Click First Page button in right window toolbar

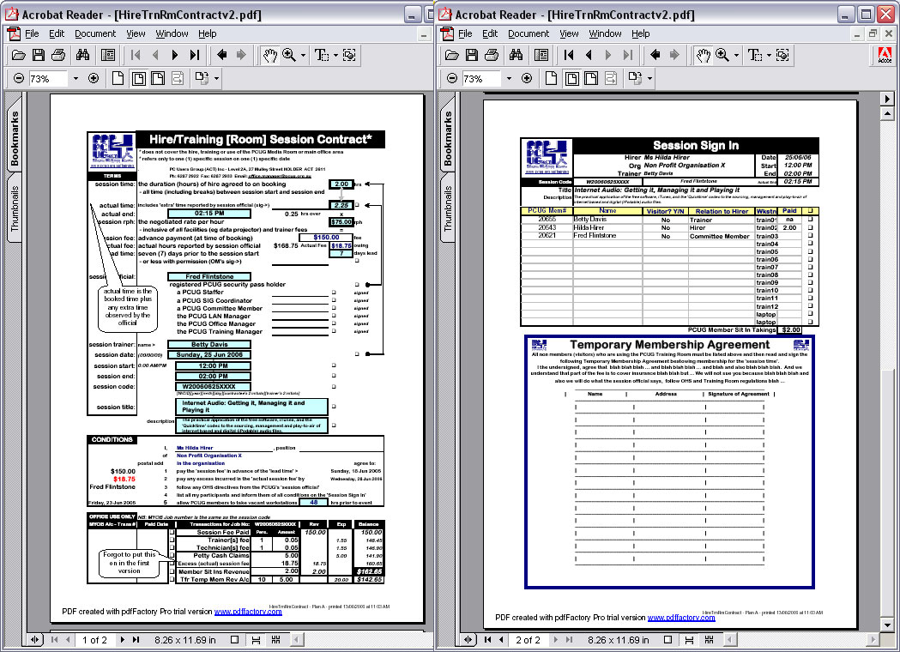569,55
